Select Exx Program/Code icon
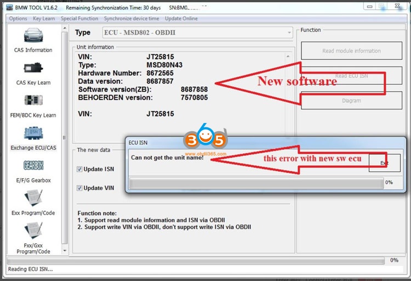The width and height of the screenshot is (411, 281). click(x=33, y=198)
